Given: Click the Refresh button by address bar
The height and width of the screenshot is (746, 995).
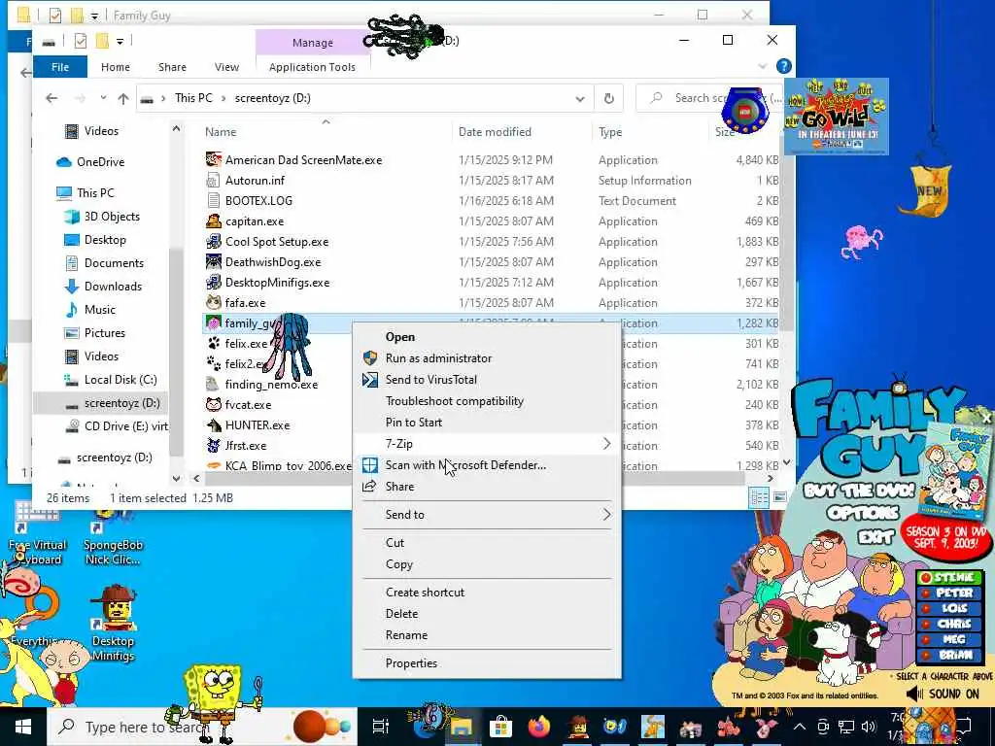Looking at the screenshot, I should [608, 98].
